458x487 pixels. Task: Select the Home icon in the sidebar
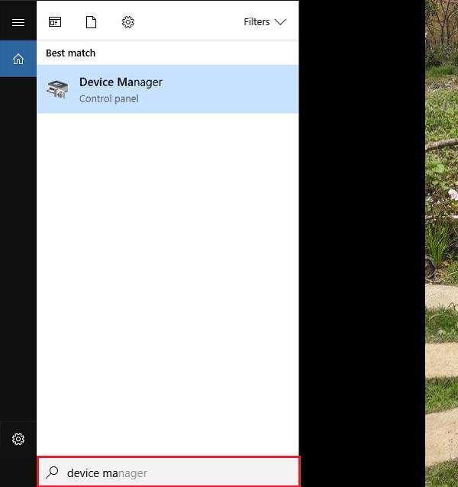(18, 59)
